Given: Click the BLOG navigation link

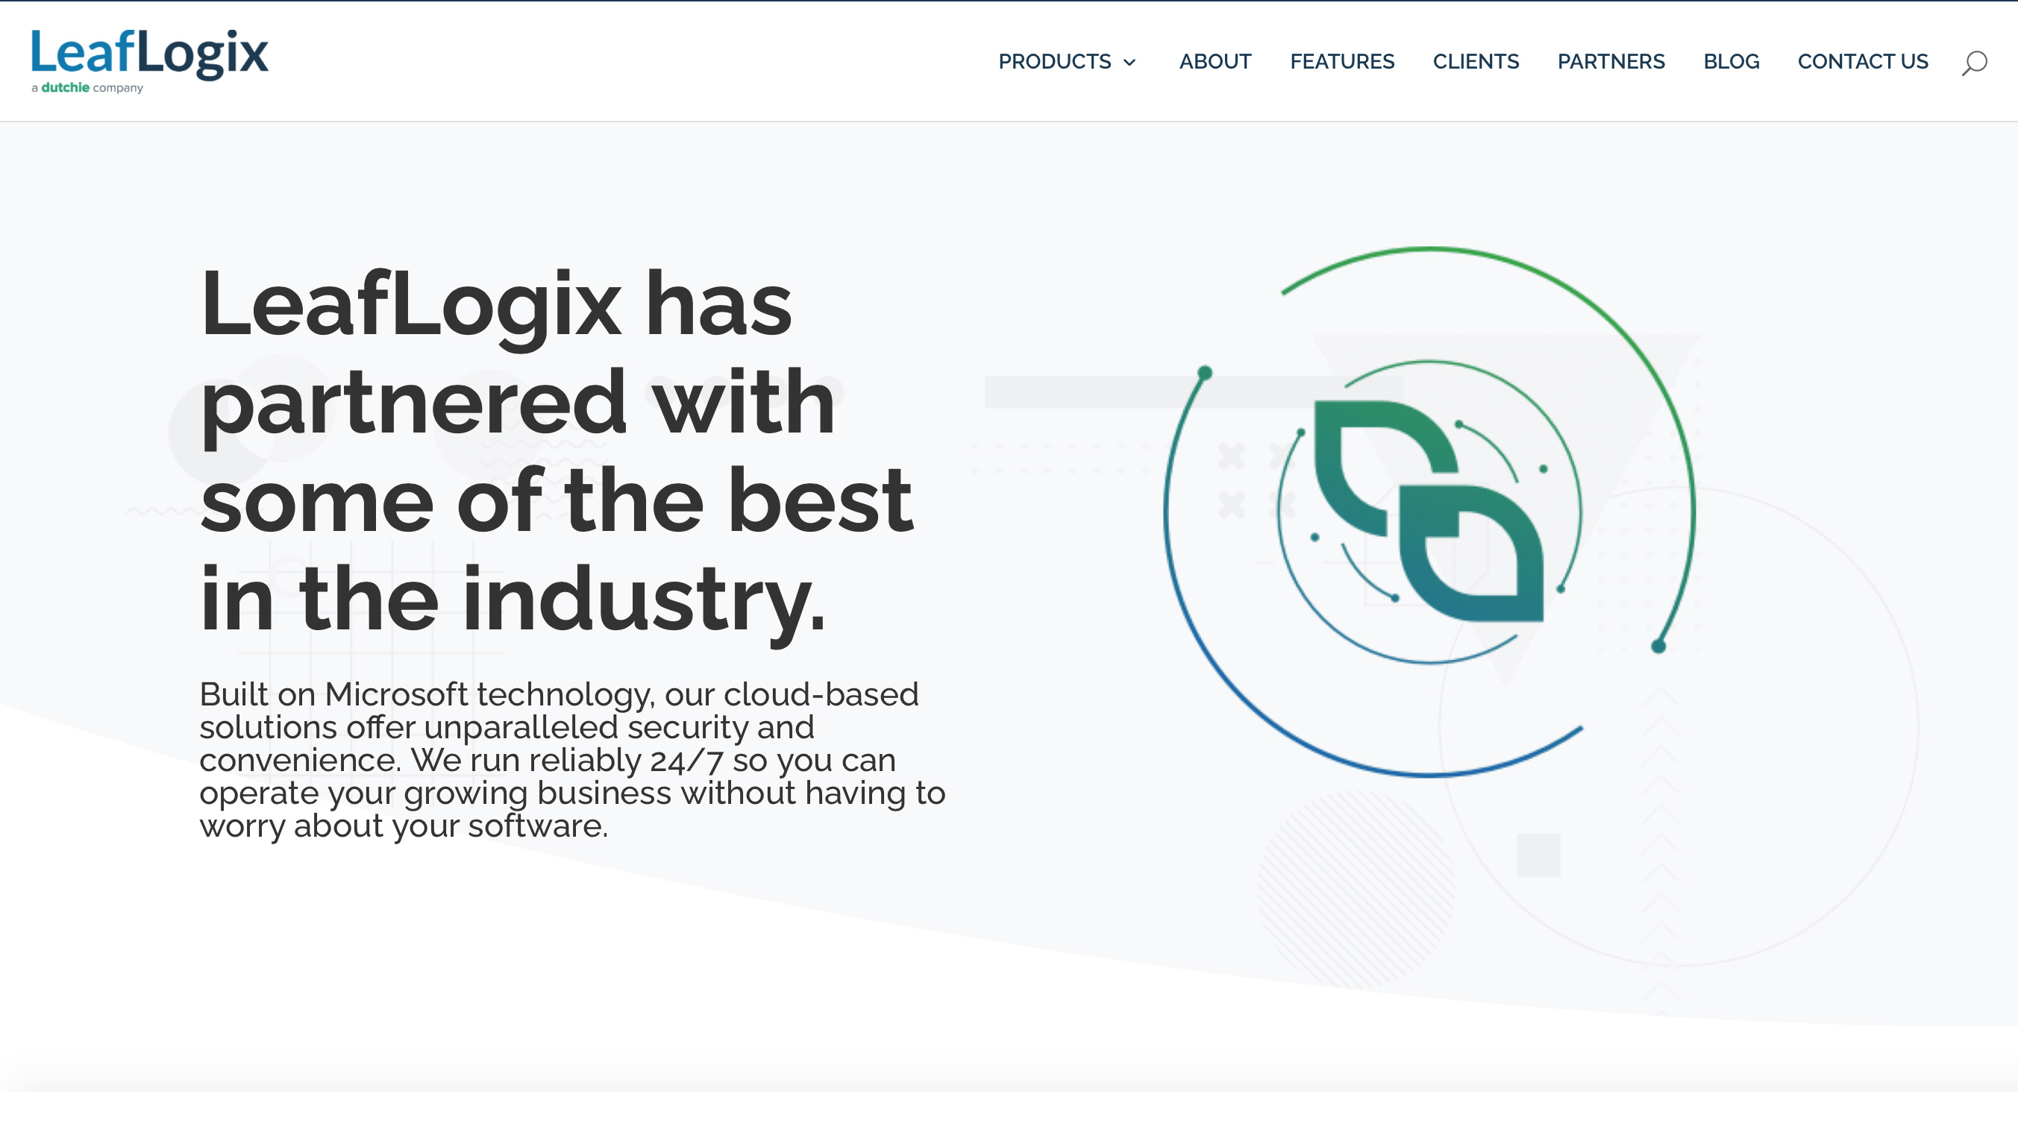Looking at the screenshot, I should [x=1731, y=61].
